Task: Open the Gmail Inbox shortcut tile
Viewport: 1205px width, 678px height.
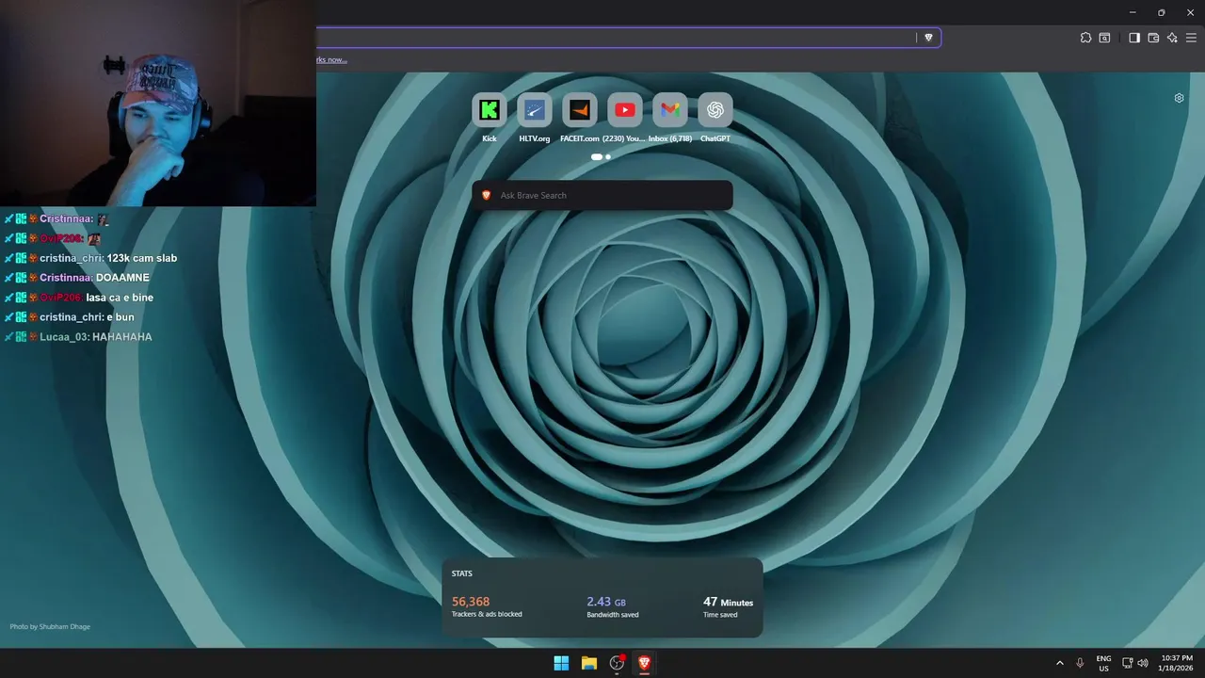Action: [x=669, y=110]
